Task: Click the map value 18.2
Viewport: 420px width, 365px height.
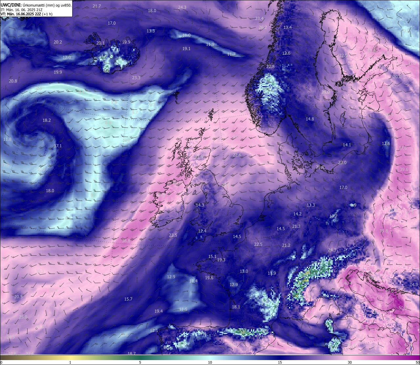Action: coord(47,120)
